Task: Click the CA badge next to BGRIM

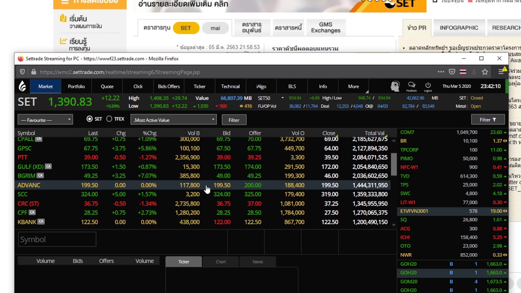Action: click(x=40, y=175)
